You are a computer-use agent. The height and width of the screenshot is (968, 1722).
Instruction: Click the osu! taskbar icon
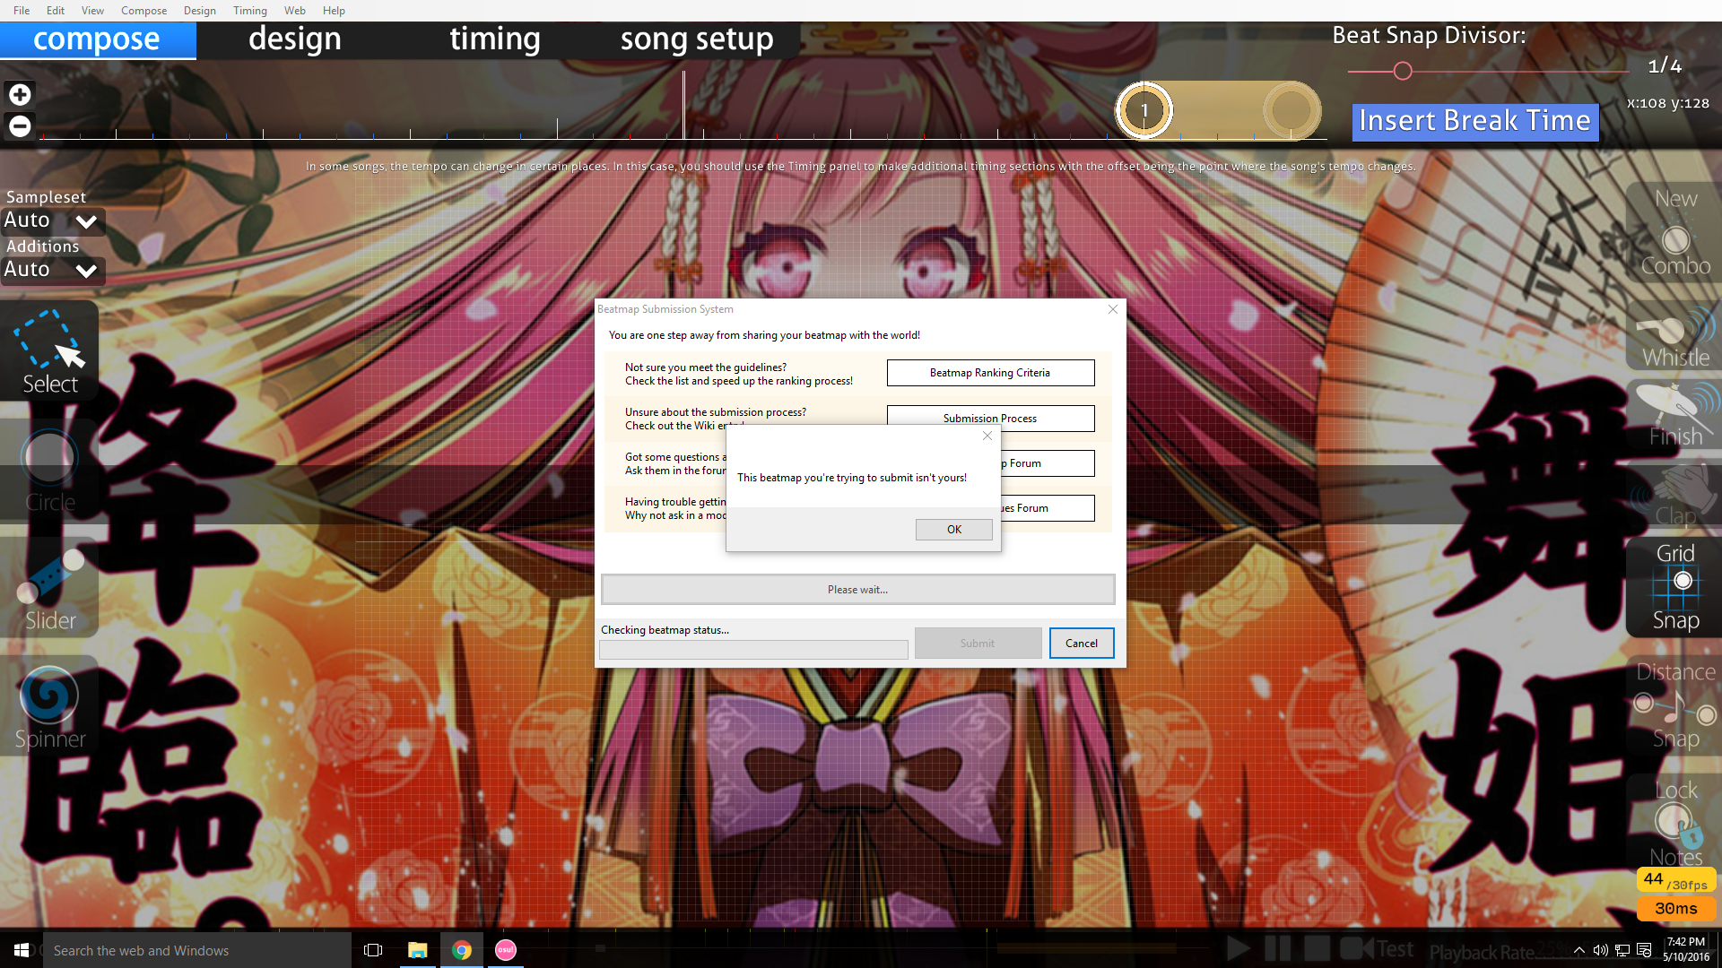[x=505, y=949]
